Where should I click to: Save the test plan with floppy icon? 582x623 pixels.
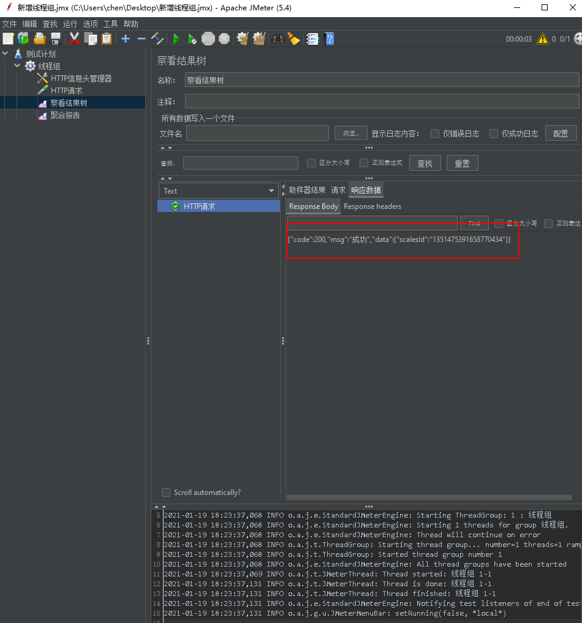(x=56, y=39)
